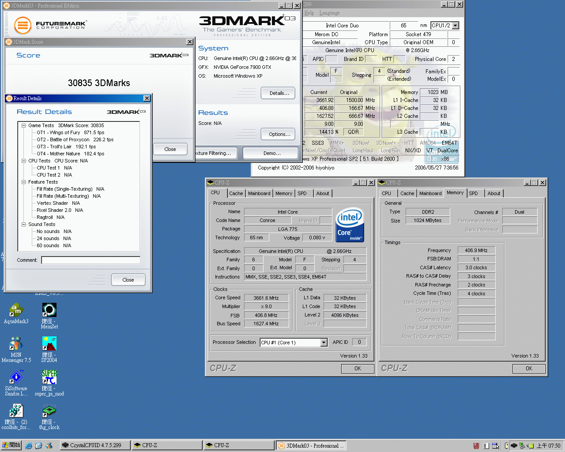
Task: Click the DRAM Frequency 406.9 MHz value
Action: click(x=476, y=250)
